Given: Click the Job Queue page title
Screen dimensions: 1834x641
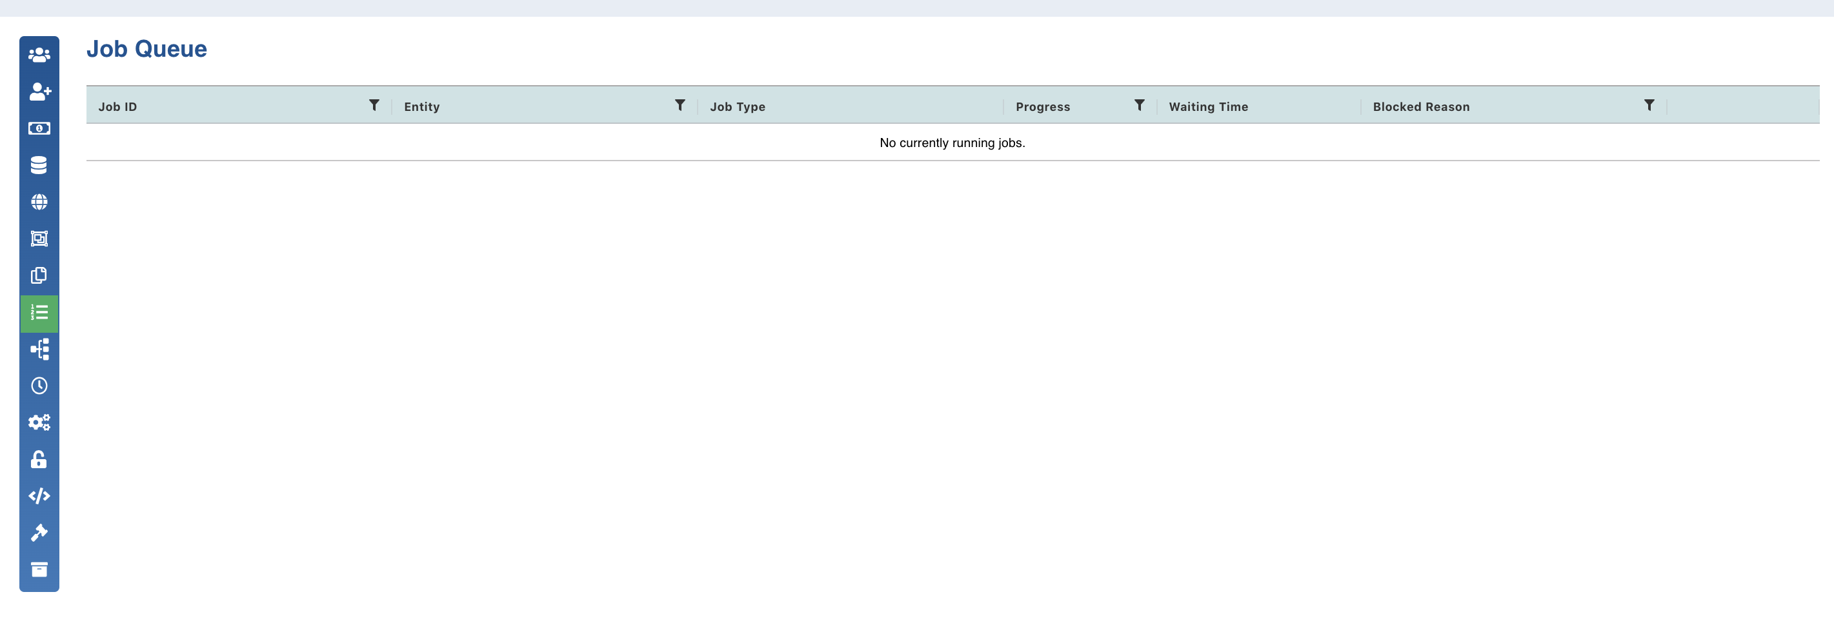Looking at the screenshot, I should coord(146,48).
